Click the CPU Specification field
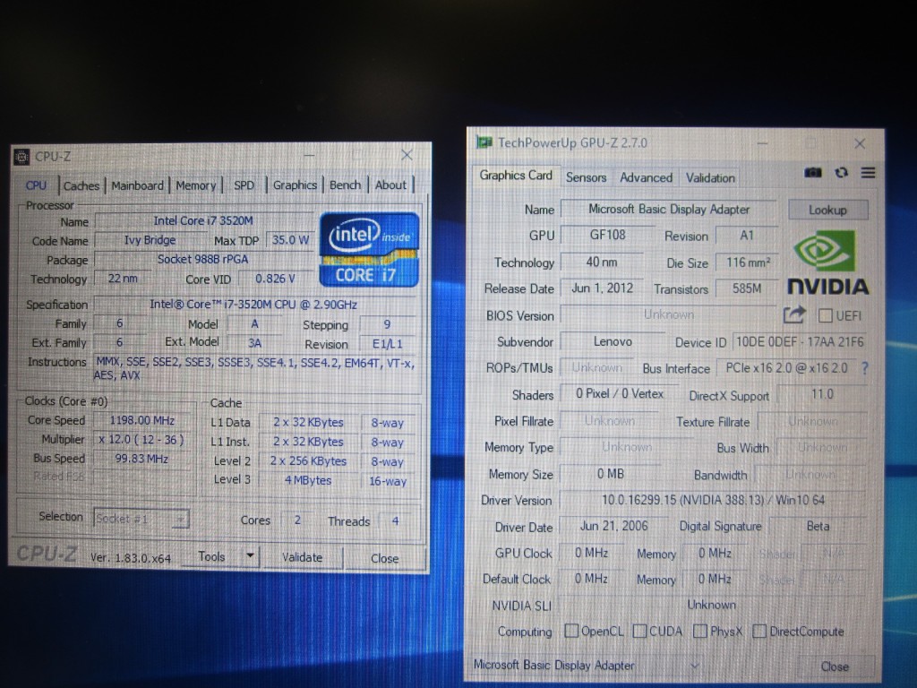Viewport: 917px width, 688px height. 255,305
